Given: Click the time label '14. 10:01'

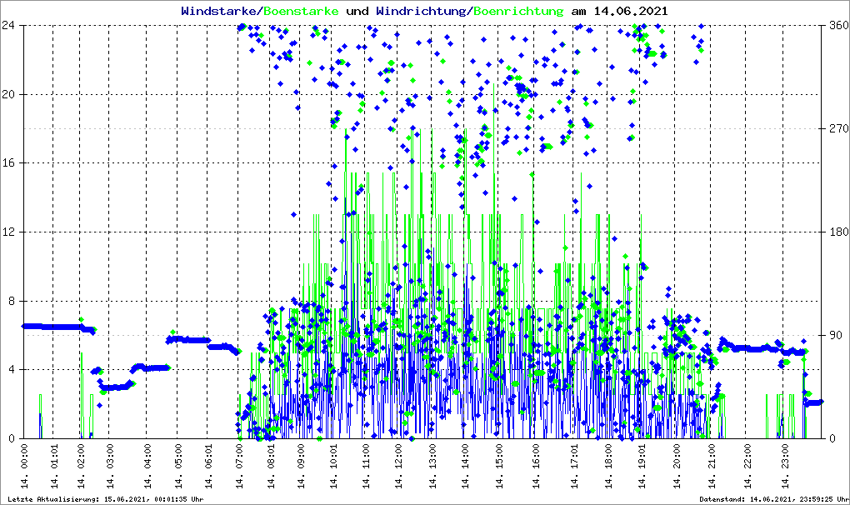Looking at the screenshot, I should pos(333,466).
